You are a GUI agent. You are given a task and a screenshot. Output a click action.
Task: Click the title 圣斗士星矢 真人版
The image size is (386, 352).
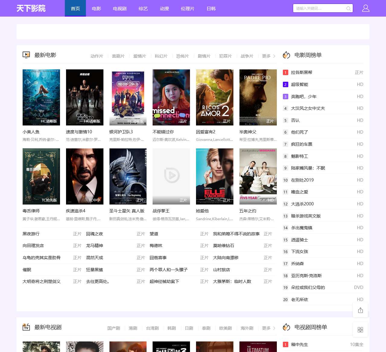[x=127, y=211]
